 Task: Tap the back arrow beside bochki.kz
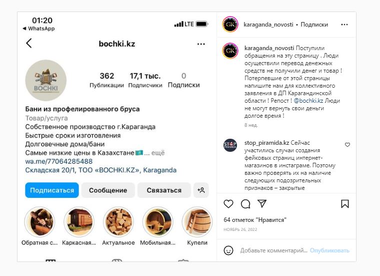point(29,43)
